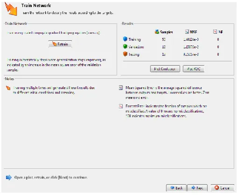Cancel the wizard
This screenshot has height=195, width=237.
click(x=223, y=188)
